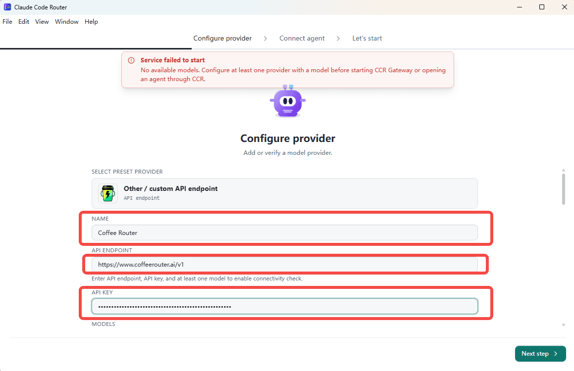This screenshot has height=371, width=574.
Task: Click the MODELS section label
Action: (x=103, y=324)
